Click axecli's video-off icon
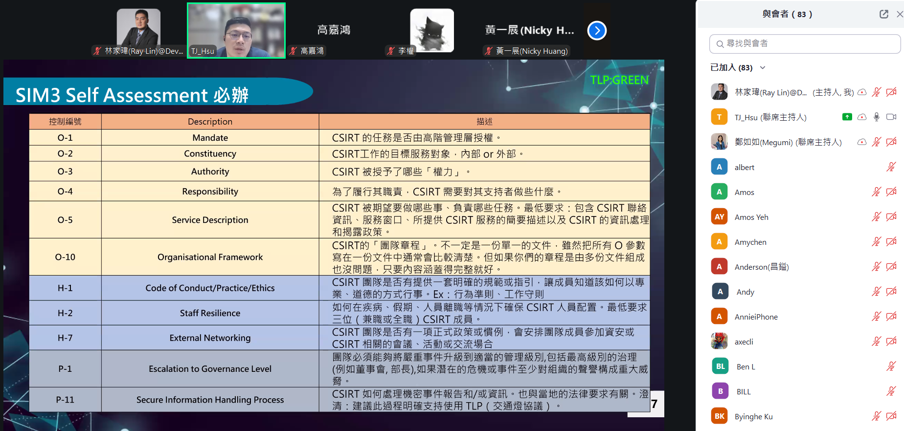The width and height of the screenshot is (904, 431). (x=891, y=341)
